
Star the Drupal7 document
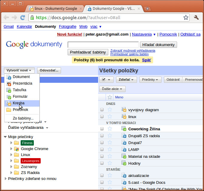110,143
